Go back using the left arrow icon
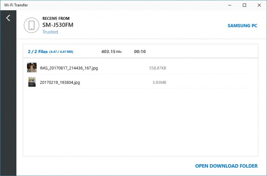This screenshot has width=267, height=176. 8,18
